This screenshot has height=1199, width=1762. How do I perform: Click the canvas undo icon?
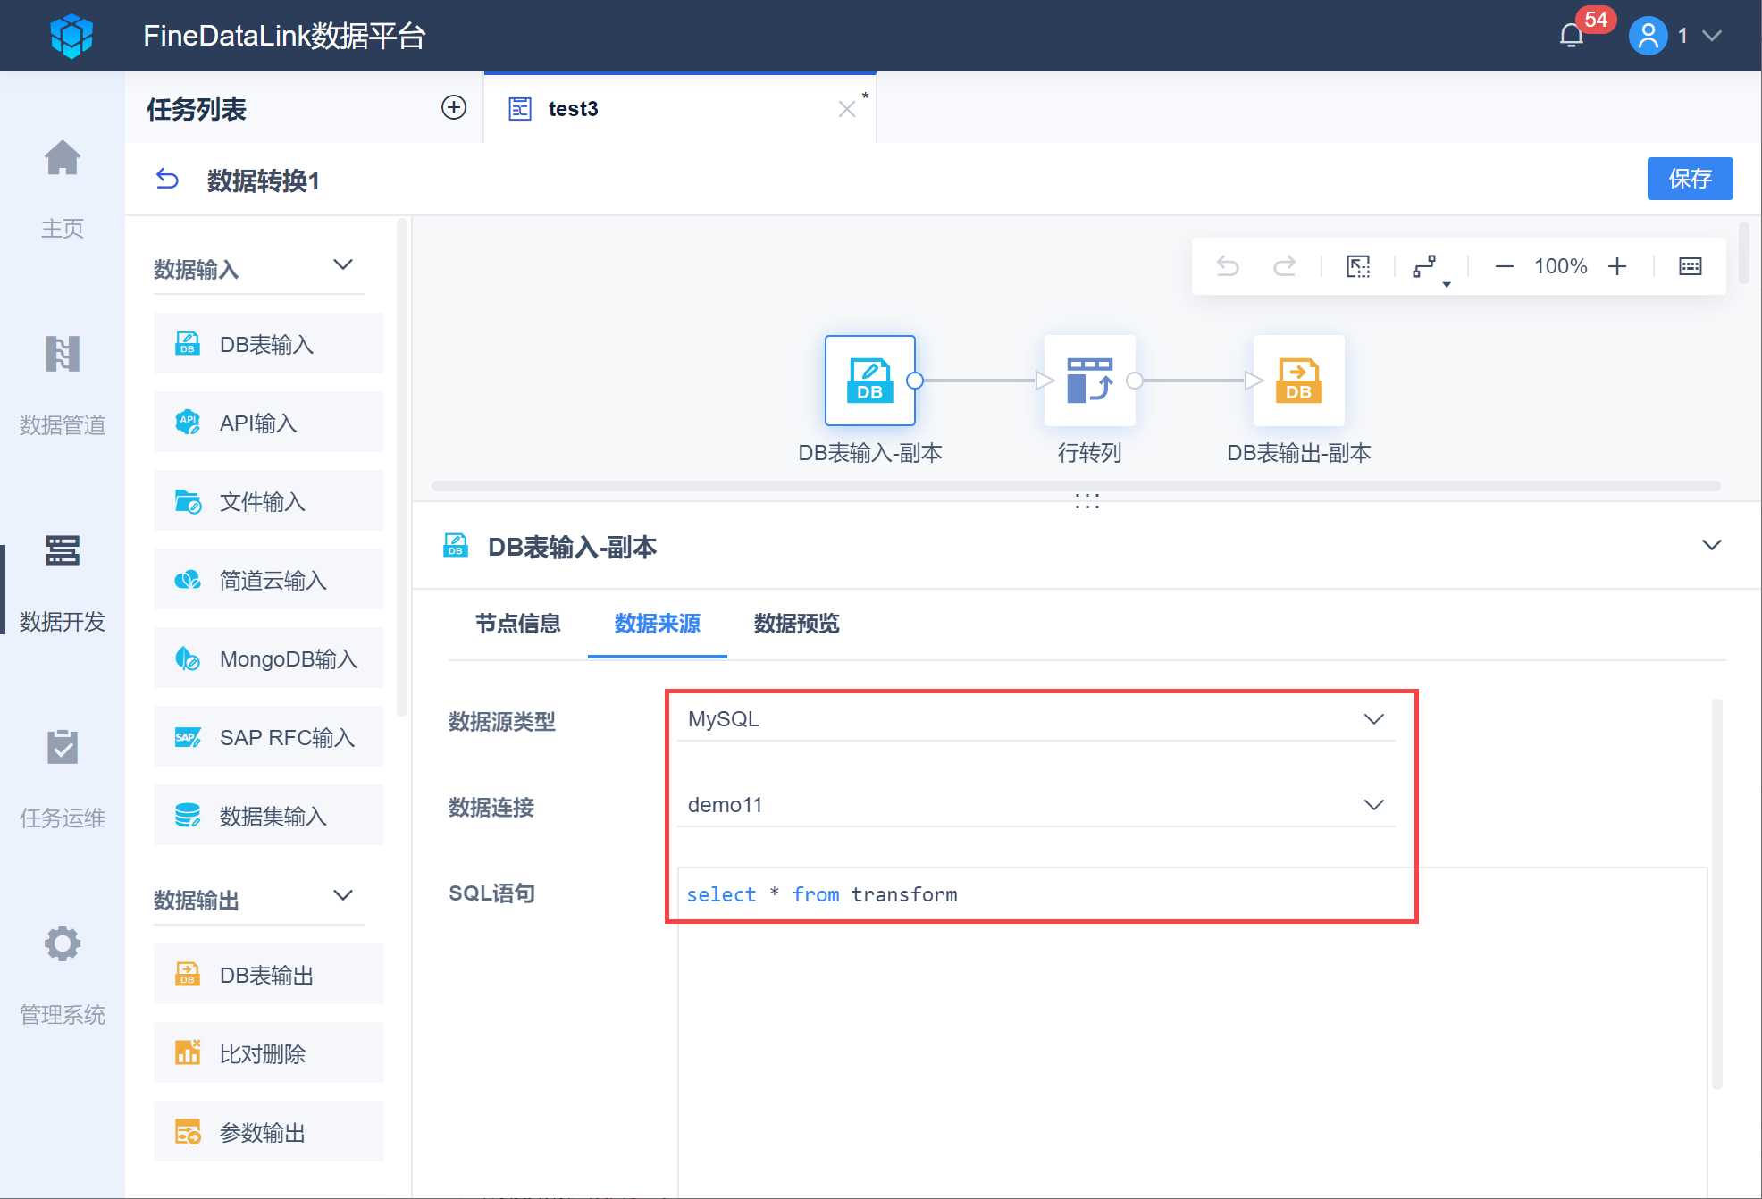(x=1228, y=266)
